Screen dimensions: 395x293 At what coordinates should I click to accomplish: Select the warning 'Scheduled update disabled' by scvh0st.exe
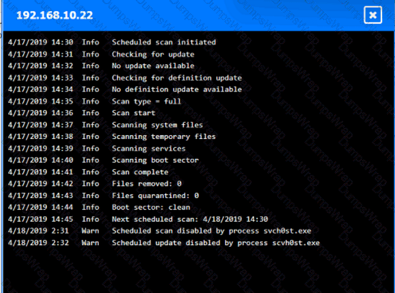pyautogui.click(x=216, y=243)
